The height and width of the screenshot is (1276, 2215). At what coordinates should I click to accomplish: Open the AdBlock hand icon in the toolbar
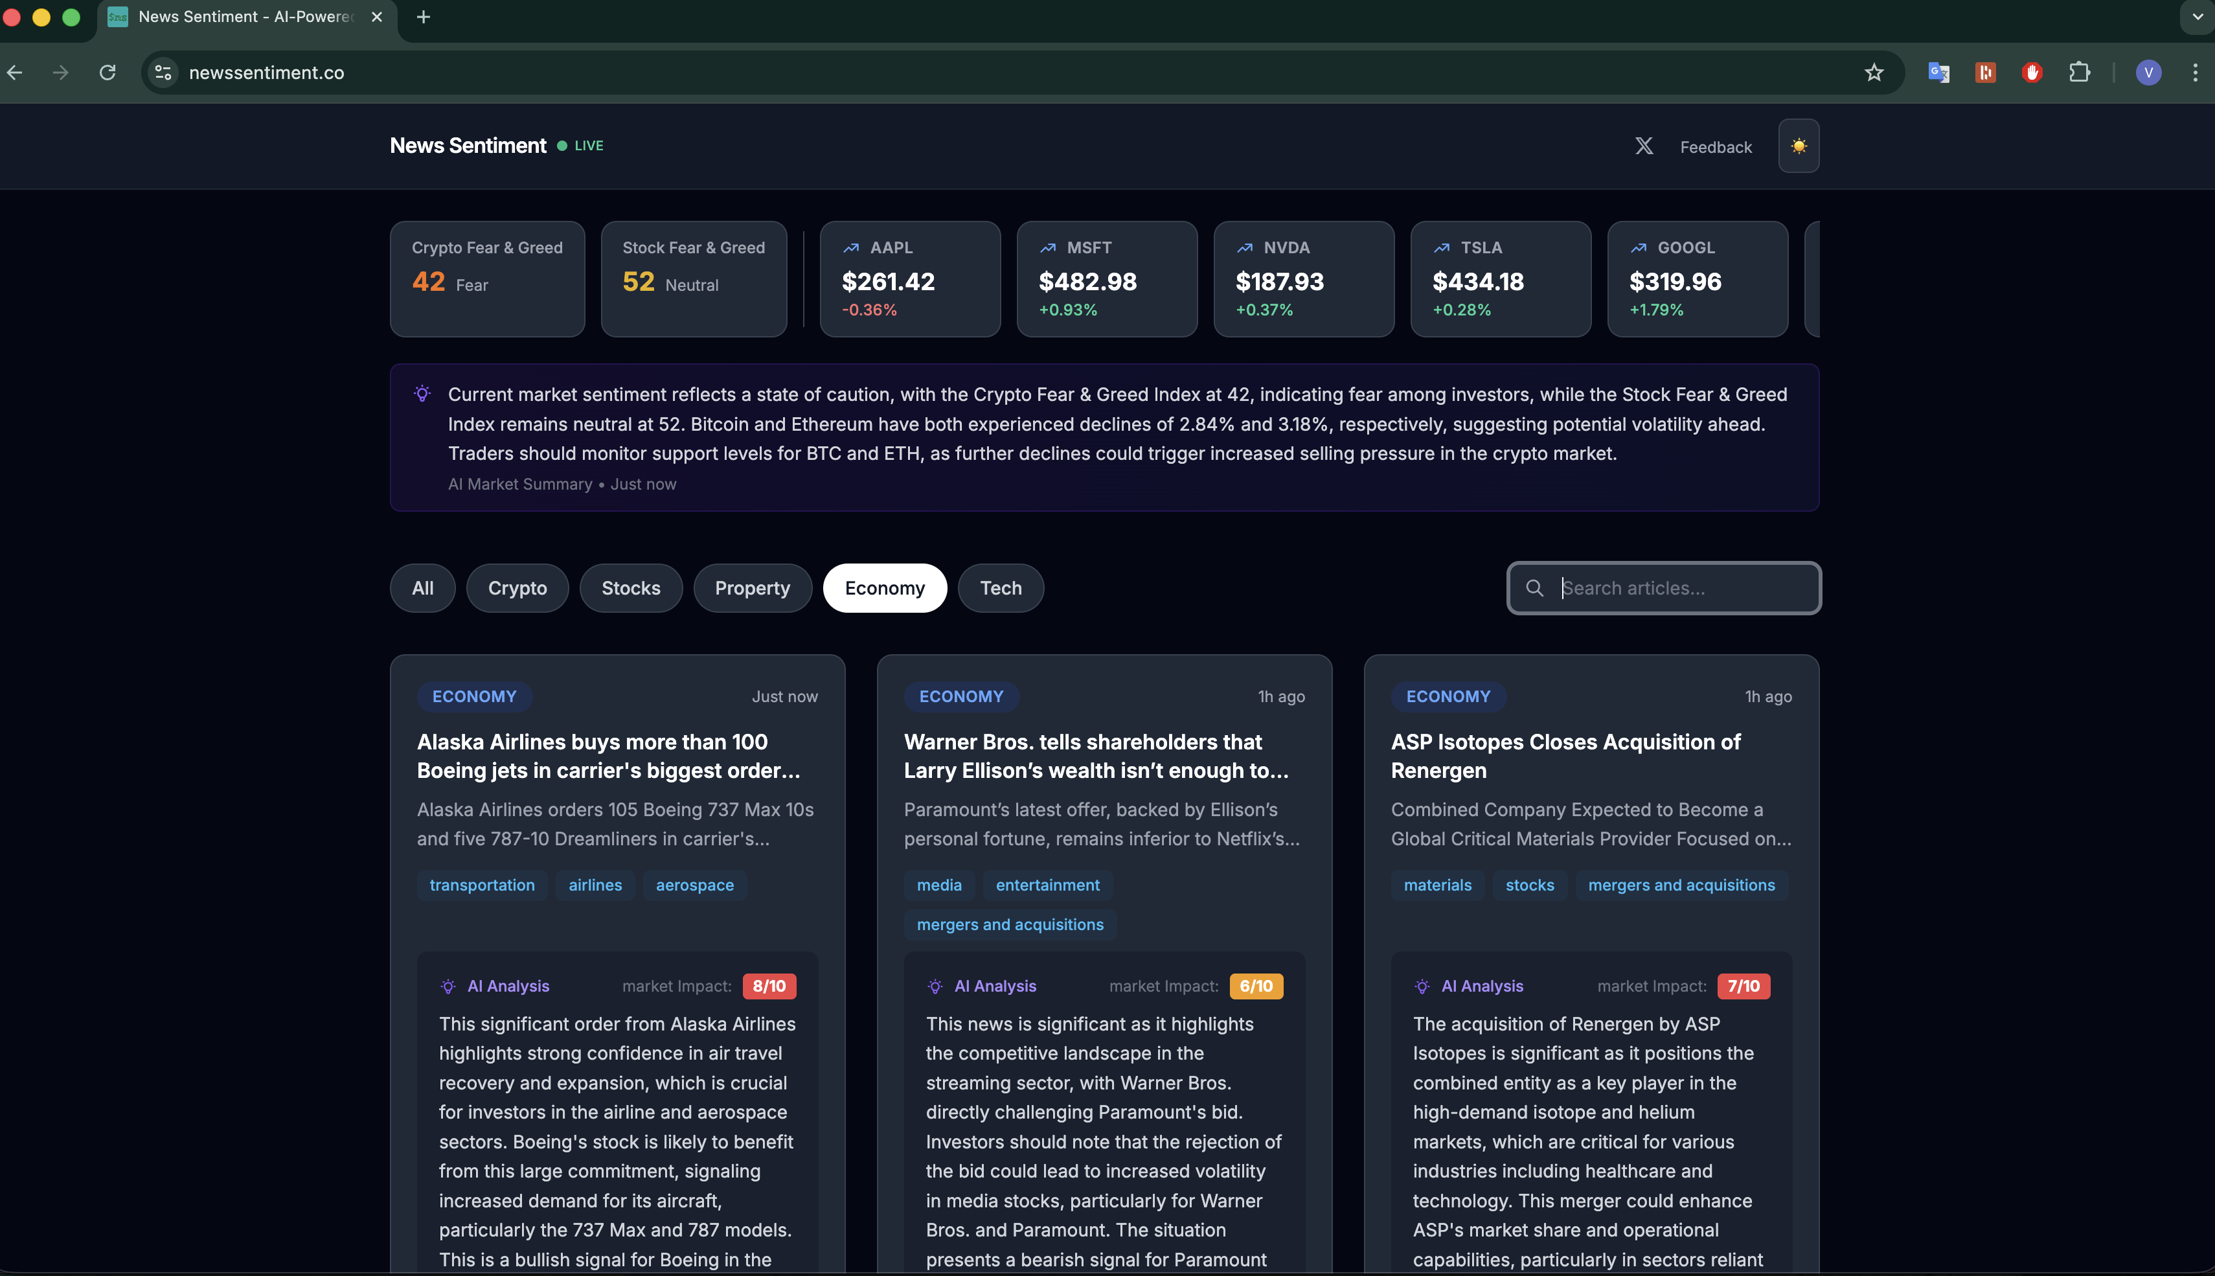[x=2032, y=72]
